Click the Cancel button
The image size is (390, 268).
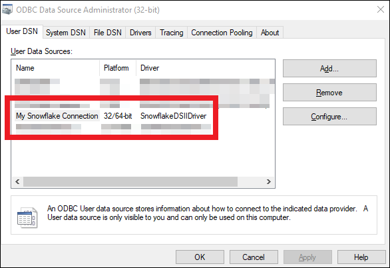click(x=254, y=257)
